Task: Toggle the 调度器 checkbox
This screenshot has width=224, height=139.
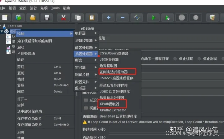Action: pyautogui.click(x=86, y=108)
